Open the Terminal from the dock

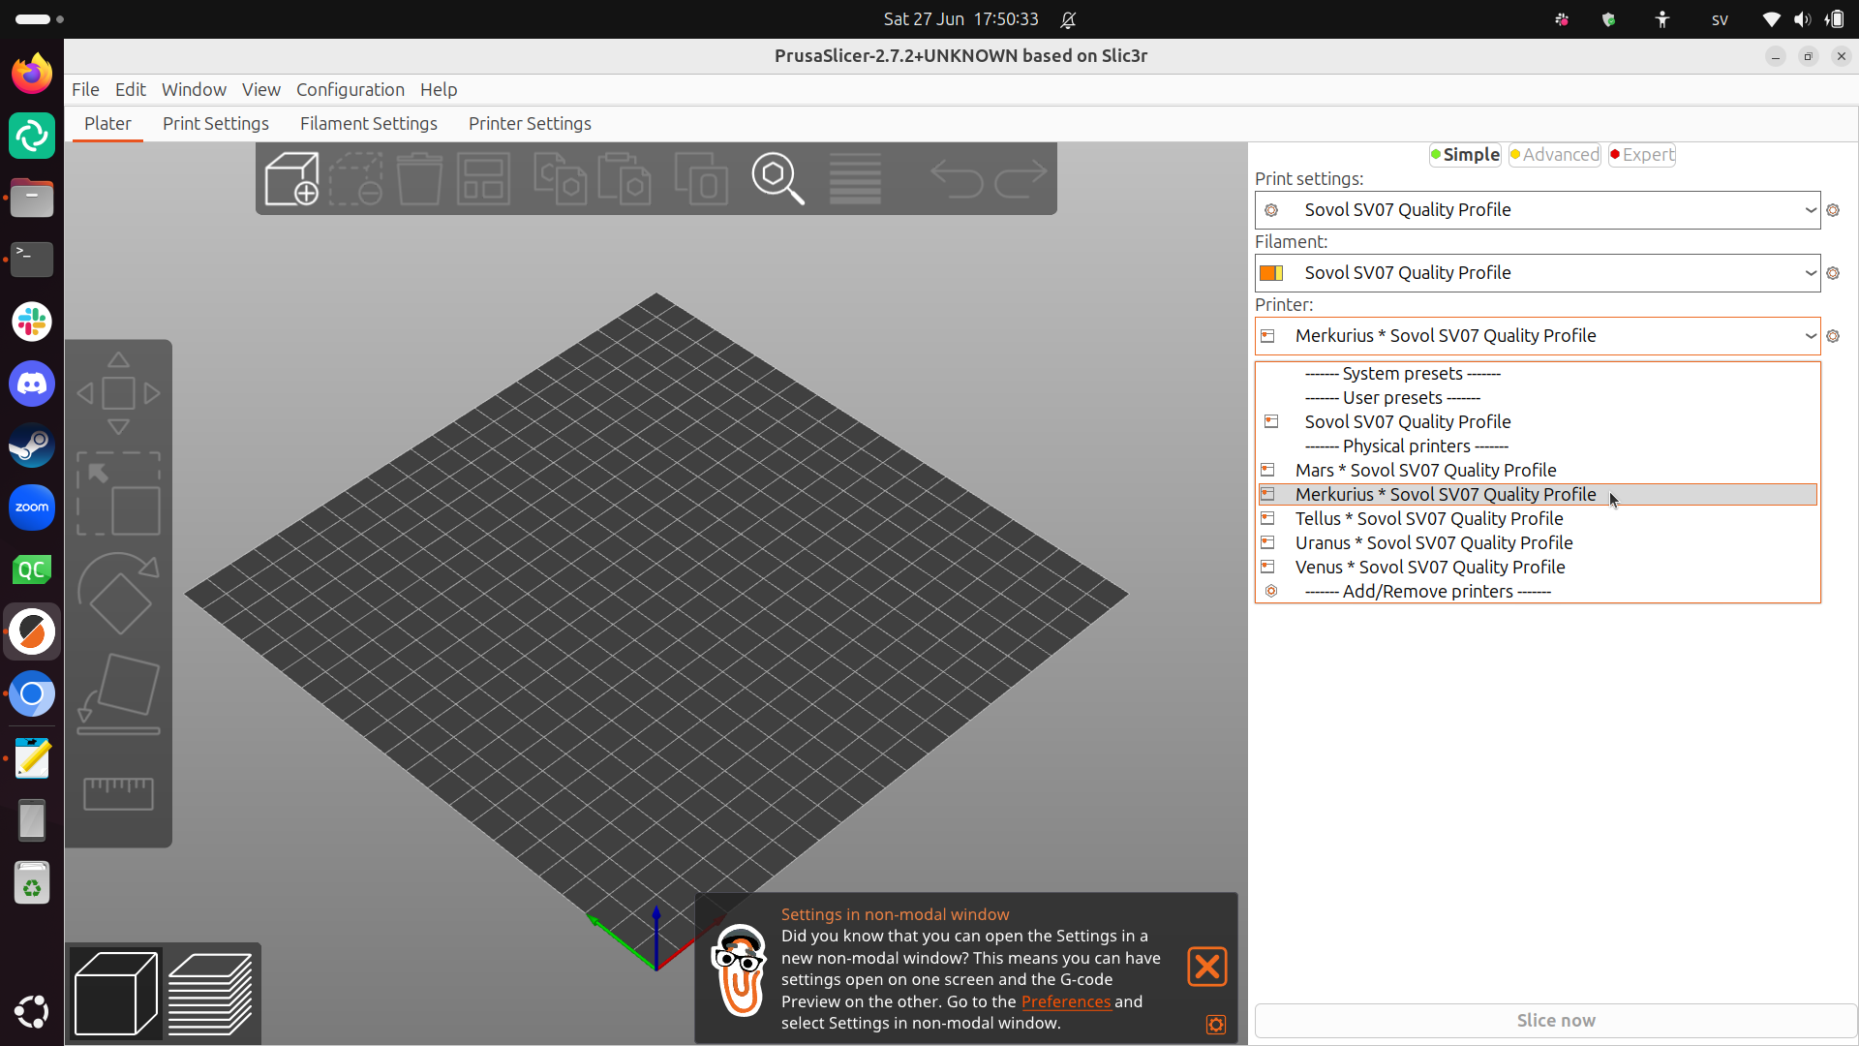tap(32, 260)
